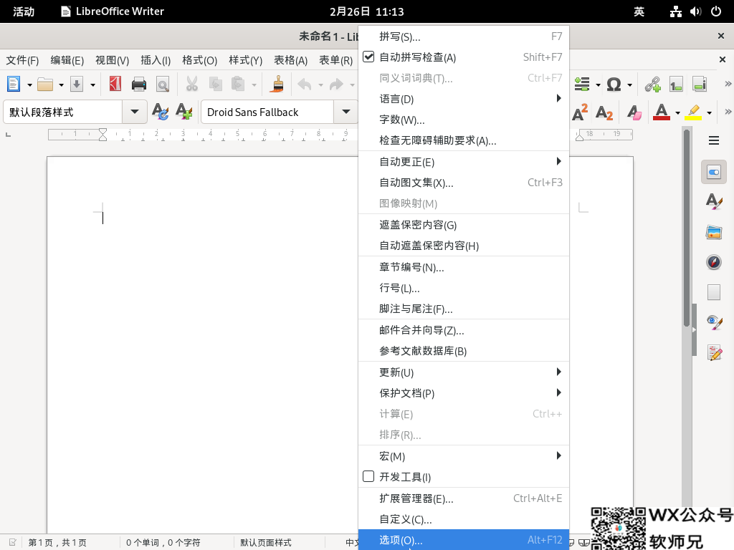Open New document dropdown arrow
Viewport: 734px width, 550px height.
click(29, 85)
